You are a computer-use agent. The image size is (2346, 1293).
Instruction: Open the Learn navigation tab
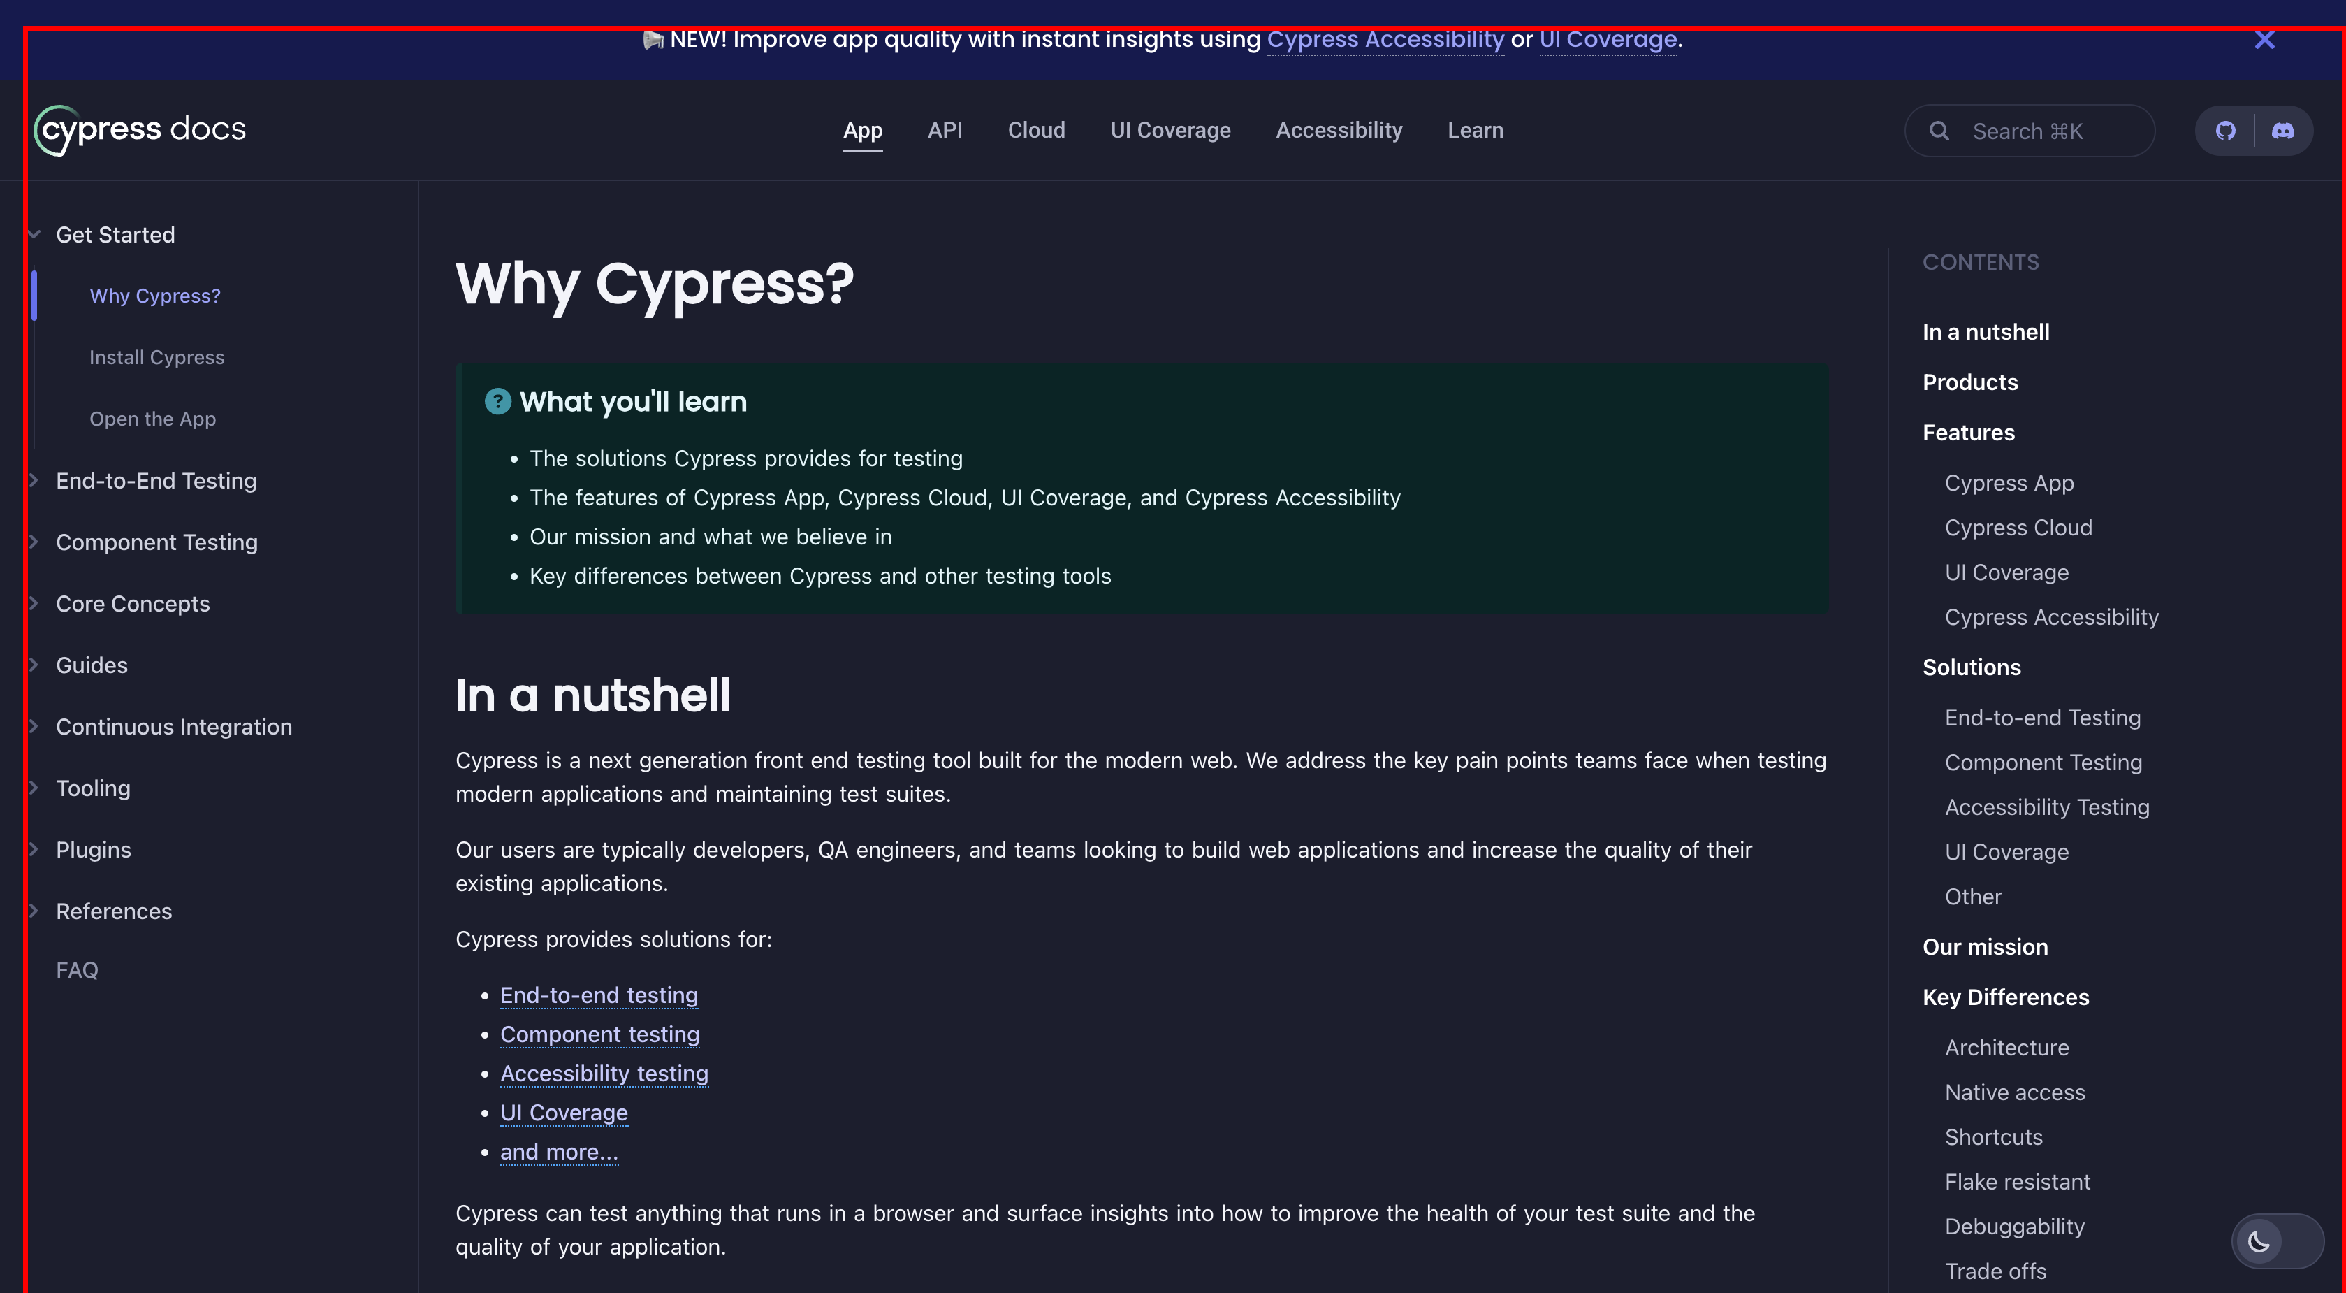[1474, 130]
